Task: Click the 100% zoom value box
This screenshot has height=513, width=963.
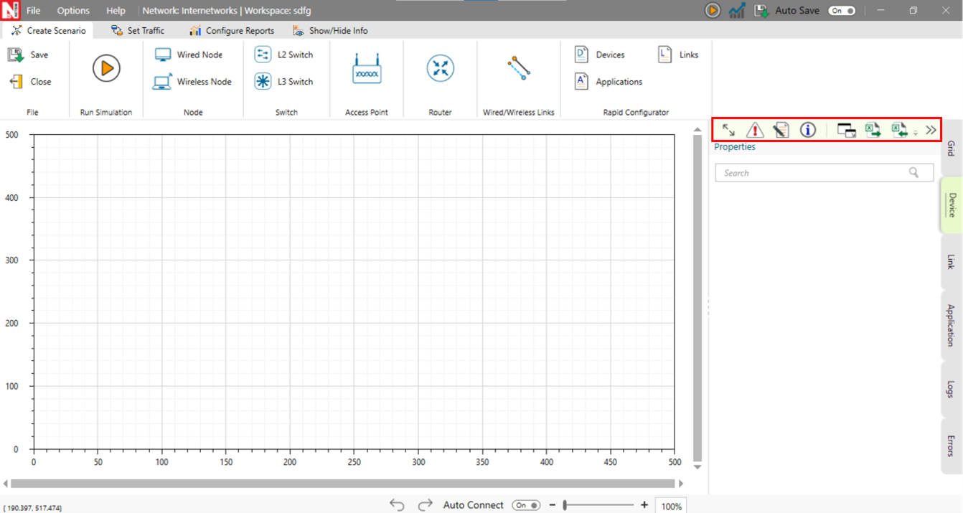Action: pos(671,506)
